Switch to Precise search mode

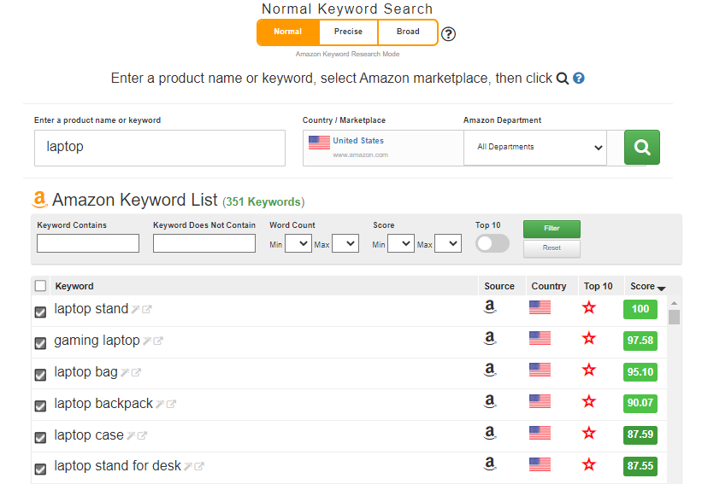(x=348, y=32)
